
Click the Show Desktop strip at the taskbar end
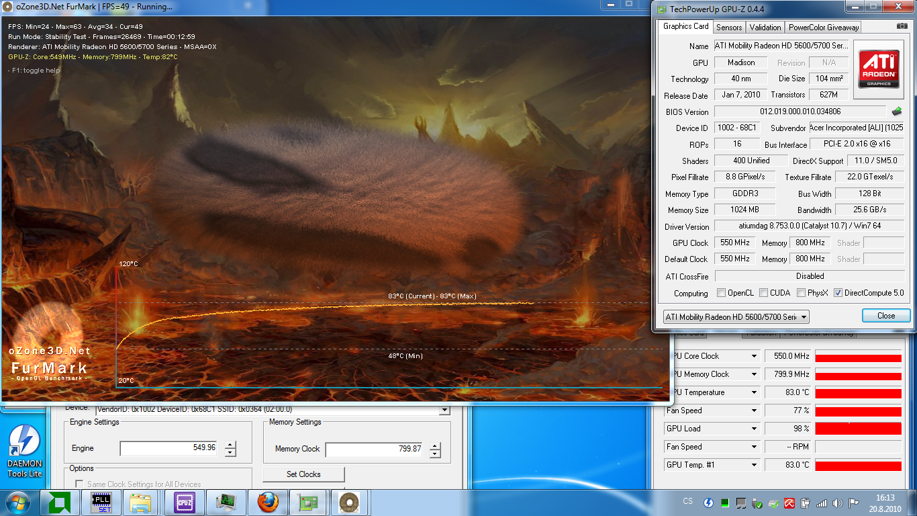(x=912, y=503)
